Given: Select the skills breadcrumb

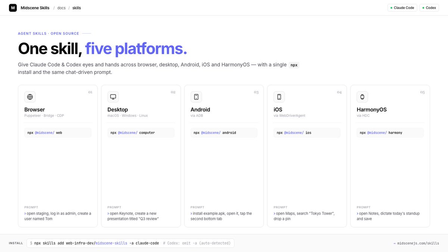Looking at the screenshot, I should [x=77, y=8].
